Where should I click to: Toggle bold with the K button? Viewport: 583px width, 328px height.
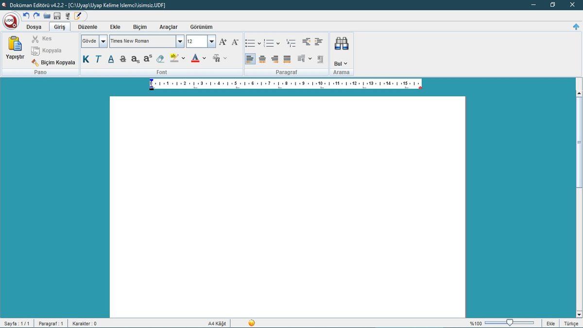[x=86, y=59]
